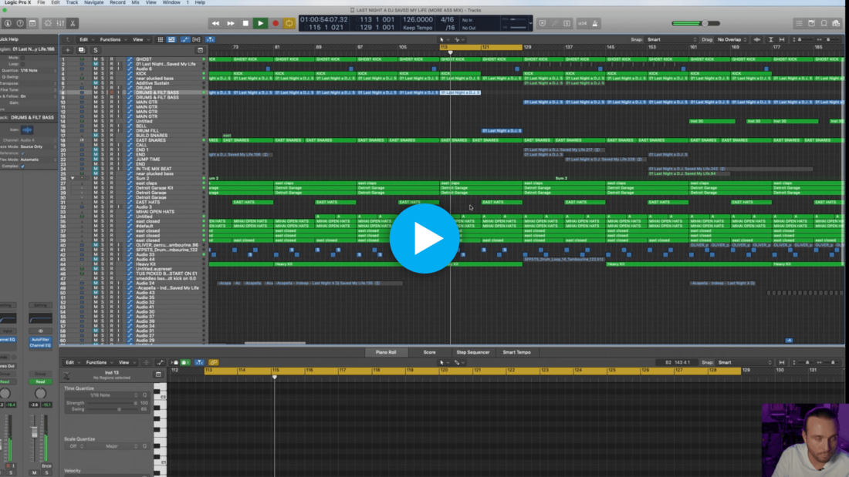Screen dimensions: 849x477
Task: Toggle Catch Playhead button in Tracks toolbar
Action: [210, 39]
